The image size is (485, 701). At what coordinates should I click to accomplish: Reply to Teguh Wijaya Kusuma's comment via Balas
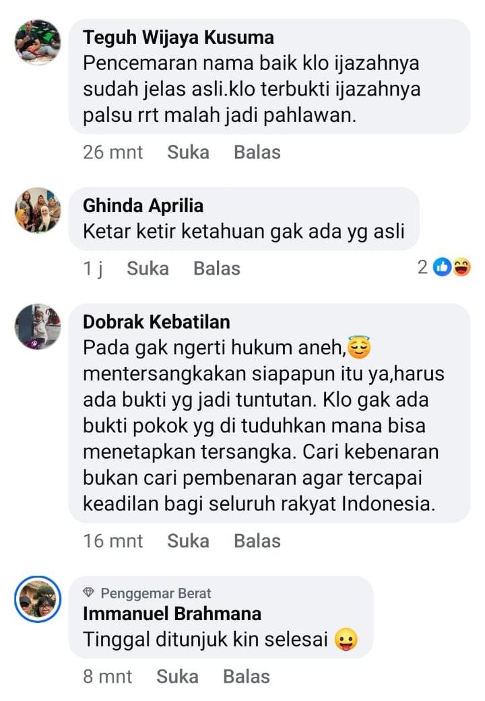(257, 152)
